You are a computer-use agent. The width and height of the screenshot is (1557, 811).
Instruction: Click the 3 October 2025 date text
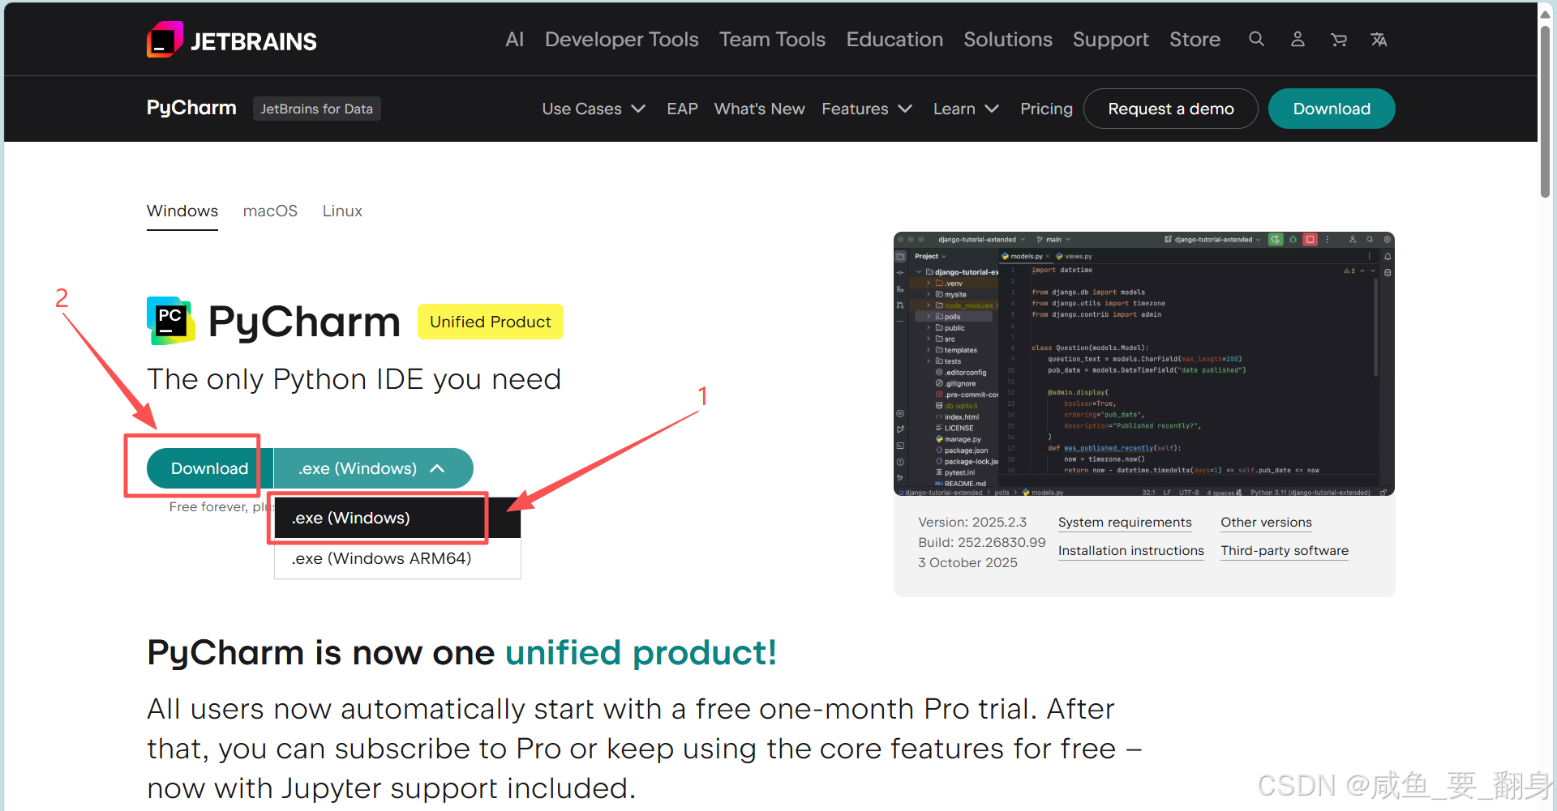[x=967, y=563]
